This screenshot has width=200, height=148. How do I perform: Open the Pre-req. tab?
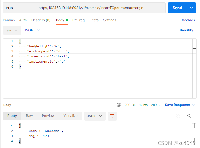(79, 20)
